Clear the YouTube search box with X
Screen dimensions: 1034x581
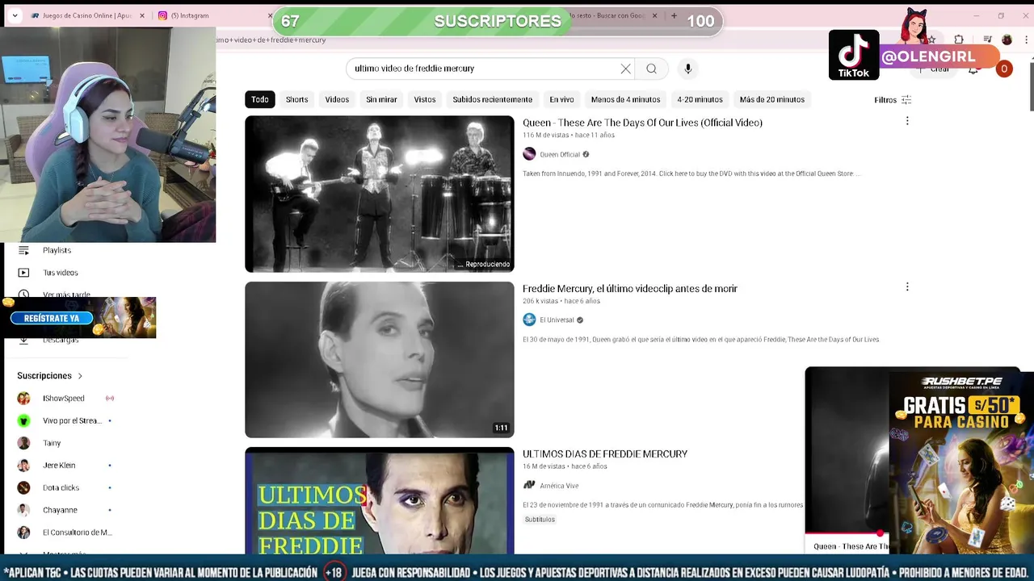tap(625, 69)
